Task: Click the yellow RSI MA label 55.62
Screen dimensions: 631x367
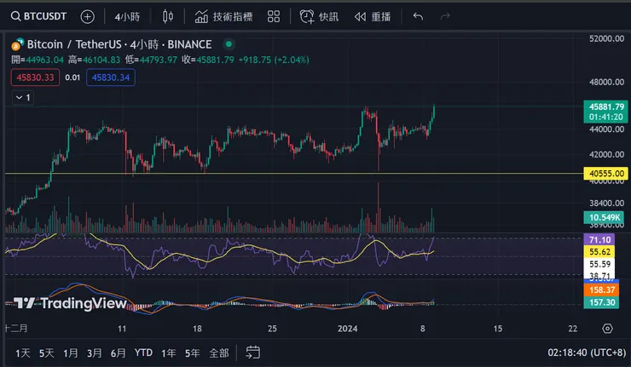Action: [x=599, y=252]
